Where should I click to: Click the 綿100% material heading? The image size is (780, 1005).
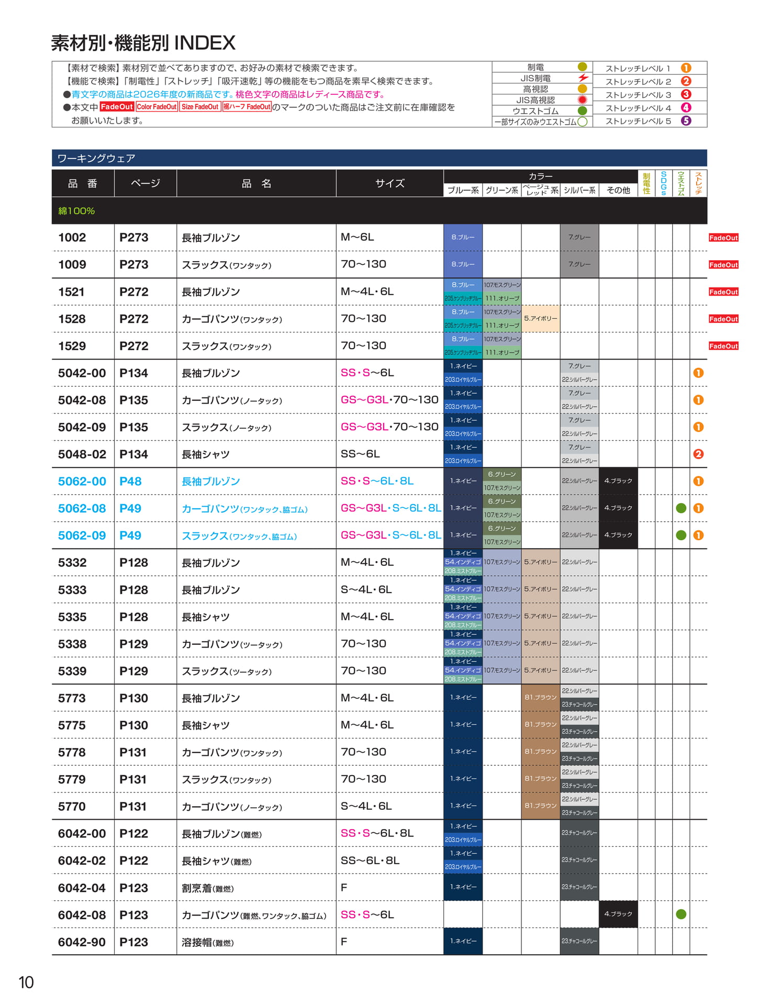(76, 211)
